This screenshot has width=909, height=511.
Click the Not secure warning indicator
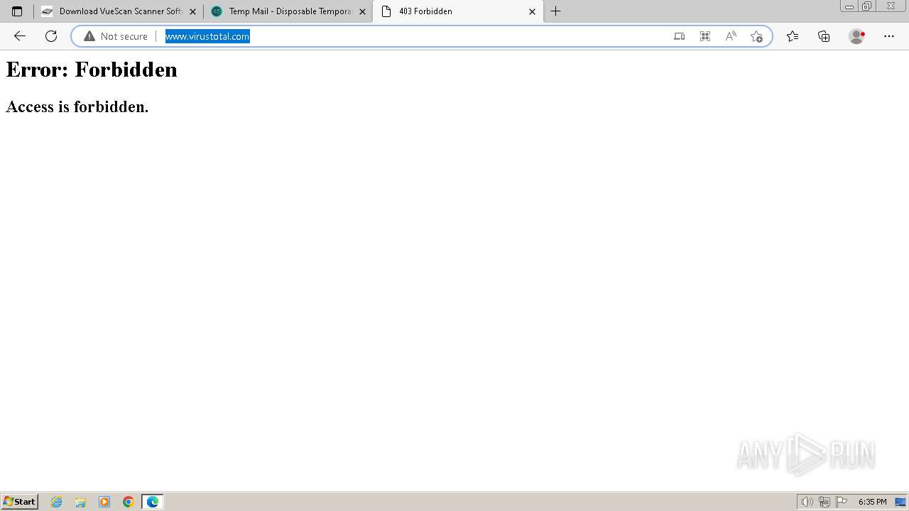click(x=116, y=36)
